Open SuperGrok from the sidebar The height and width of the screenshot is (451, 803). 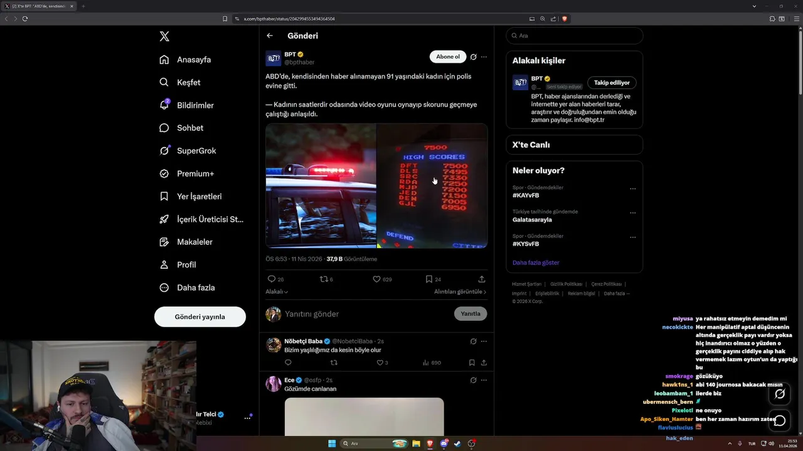point(188,150)
